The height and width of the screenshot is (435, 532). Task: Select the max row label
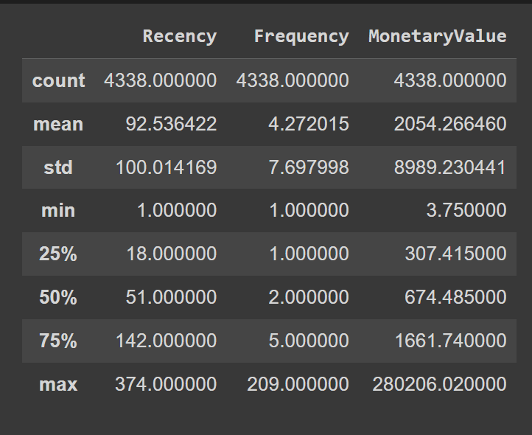coord(58,384)
